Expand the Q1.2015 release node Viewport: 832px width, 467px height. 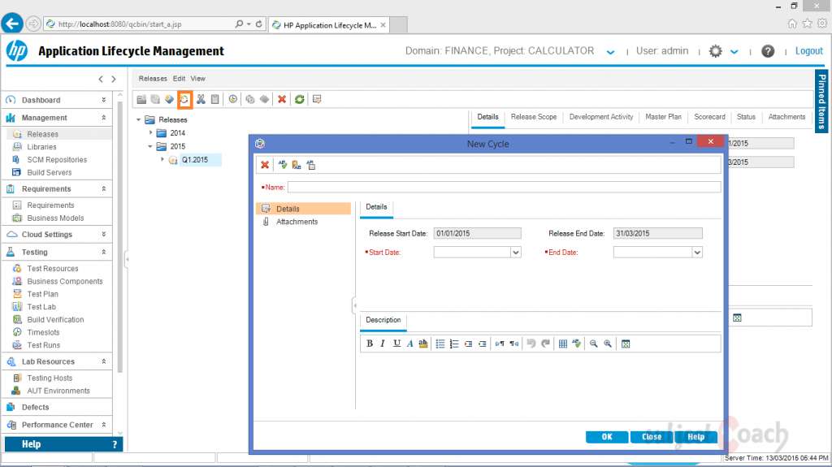[x=162, y=159]
